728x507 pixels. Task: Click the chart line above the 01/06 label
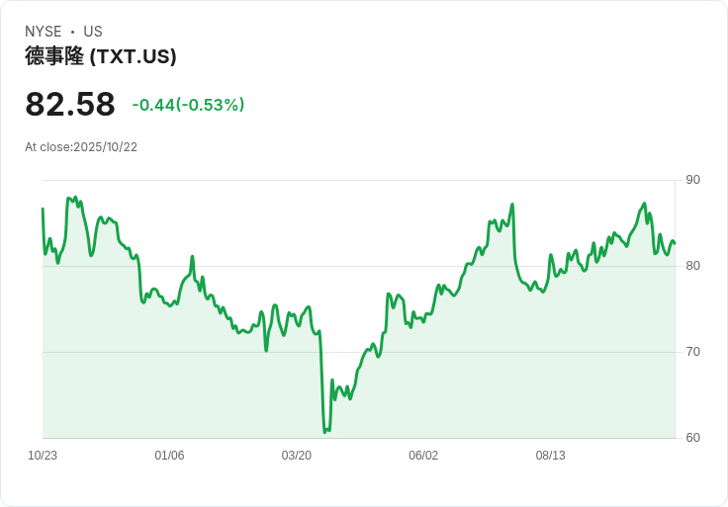[x=169, y=303]
